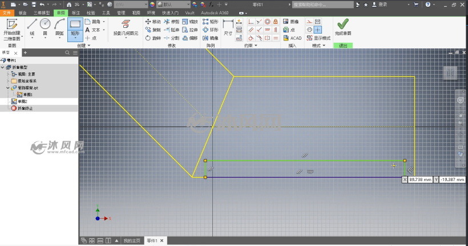Image resolution: width=468 pixels, height=246 pixels.
Task: Select the Extend (延伸) tool
Action: tap(172, 30)
